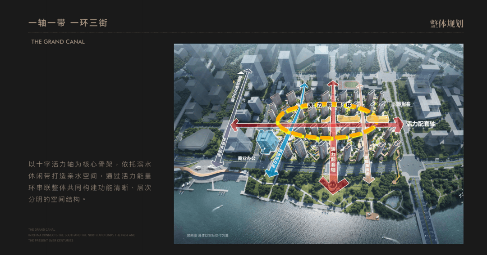487x255 pixels.
Task: Click the 整体规划 title at top right
Action: click(446, 24)
